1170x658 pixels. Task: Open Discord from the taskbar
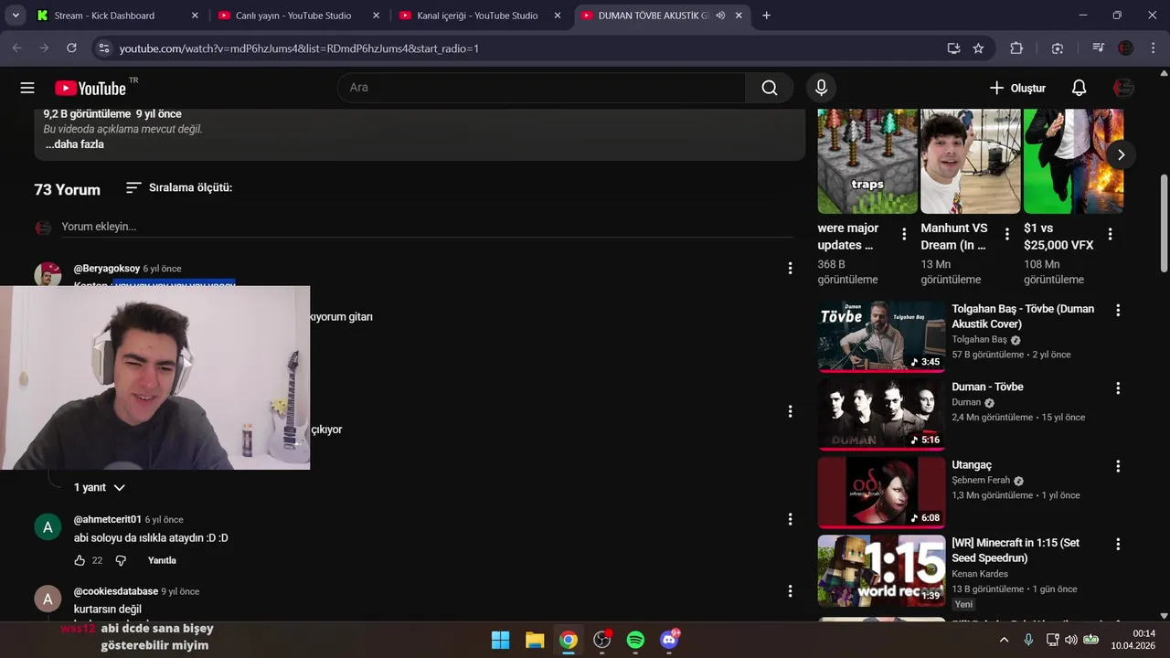click(x=669, y=640)
